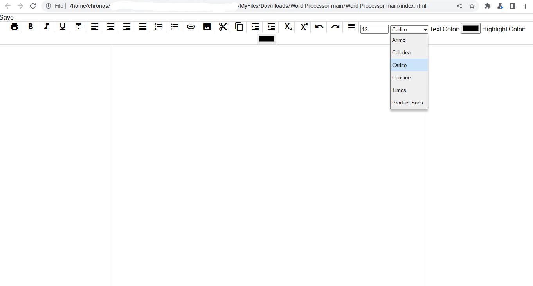Insert a hyperlink using link icon
Image resolution: width=533 pixels, height=286 pixels.
tap(191, 27)
